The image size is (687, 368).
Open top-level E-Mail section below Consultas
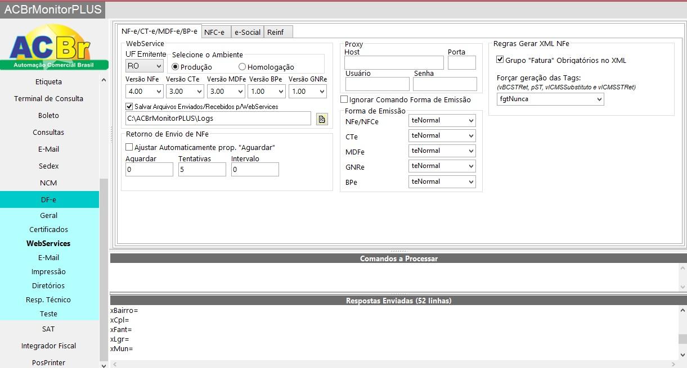[49, 149]
